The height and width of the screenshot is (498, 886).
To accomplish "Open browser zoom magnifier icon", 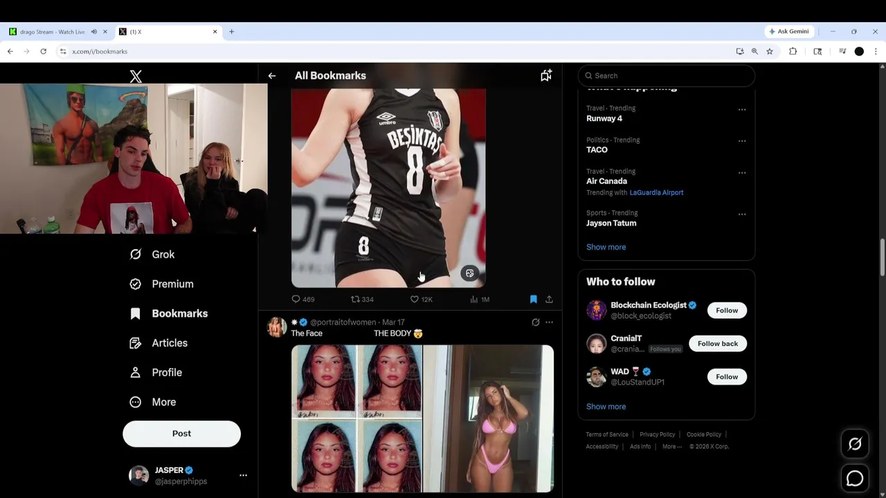I will point(754,51).
